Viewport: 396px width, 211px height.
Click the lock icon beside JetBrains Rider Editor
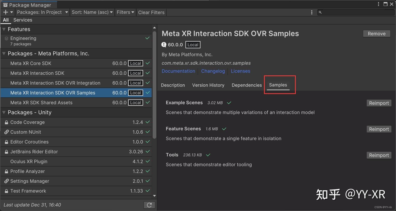tap(6, 152)
